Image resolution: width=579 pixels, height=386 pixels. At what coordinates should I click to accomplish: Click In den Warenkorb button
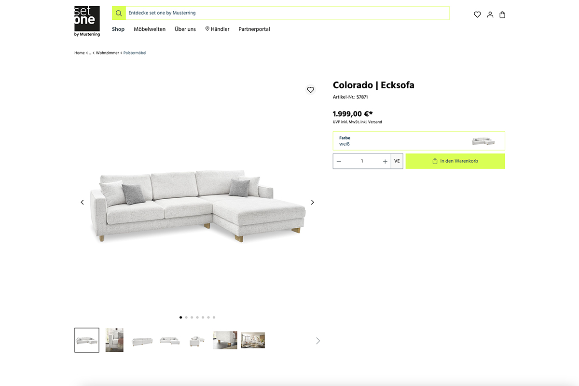pos(455,161)
